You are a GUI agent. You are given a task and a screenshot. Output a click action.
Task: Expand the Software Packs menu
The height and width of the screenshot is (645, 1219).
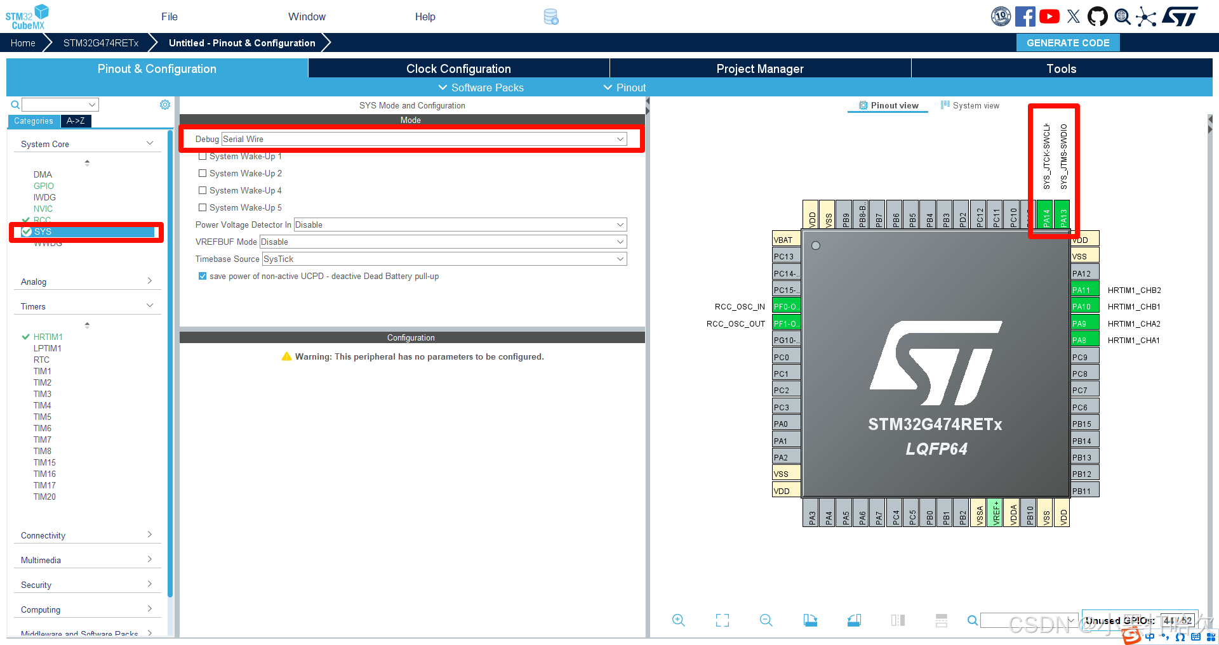[481, 88]
